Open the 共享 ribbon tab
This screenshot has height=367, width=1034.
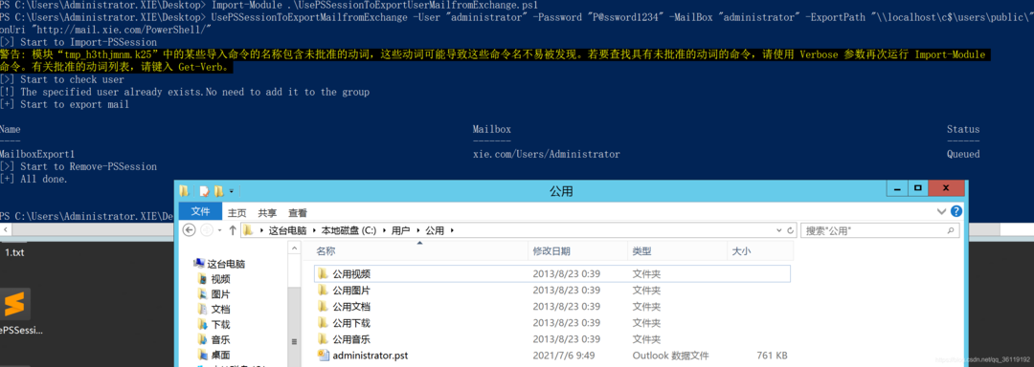click(x=267, y=212)
